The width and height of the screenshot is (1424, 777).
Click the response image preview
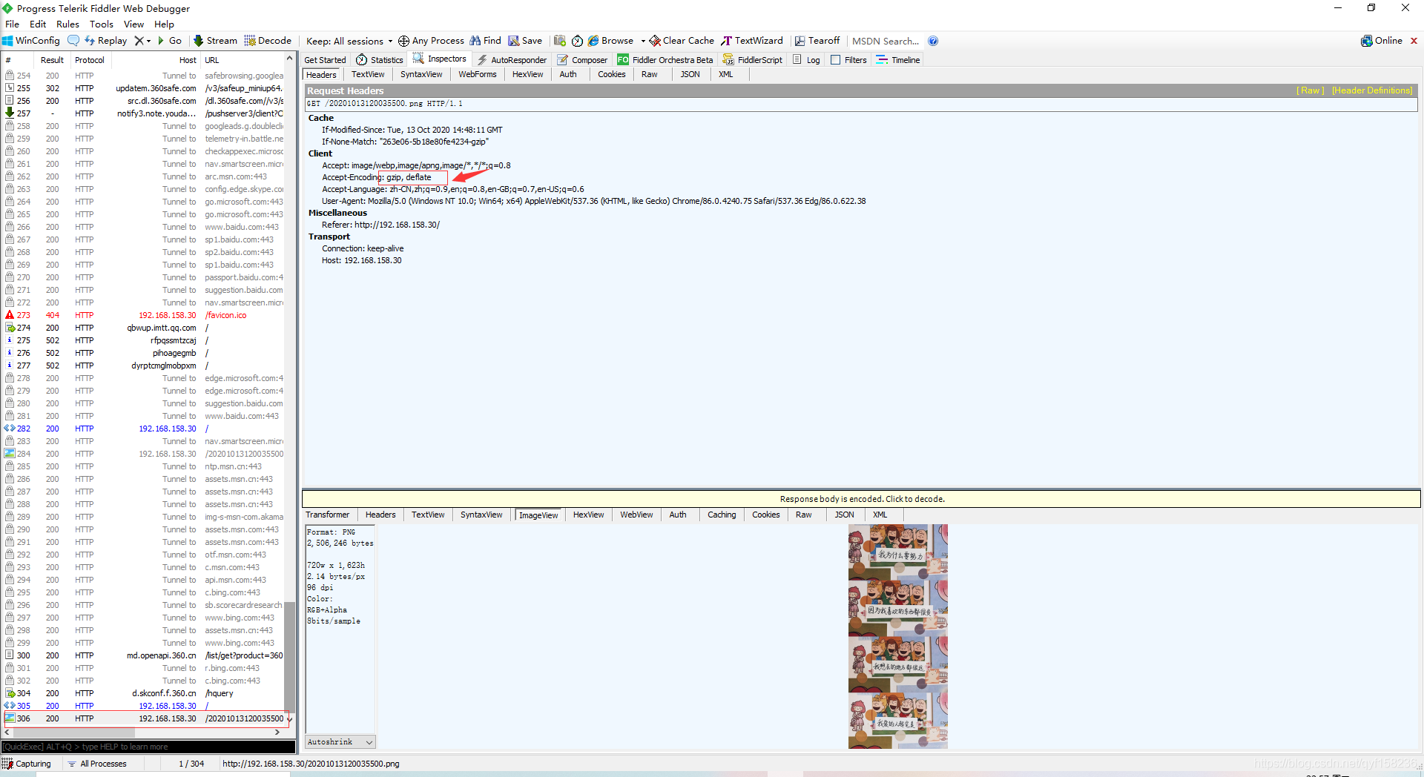(897, 636)
